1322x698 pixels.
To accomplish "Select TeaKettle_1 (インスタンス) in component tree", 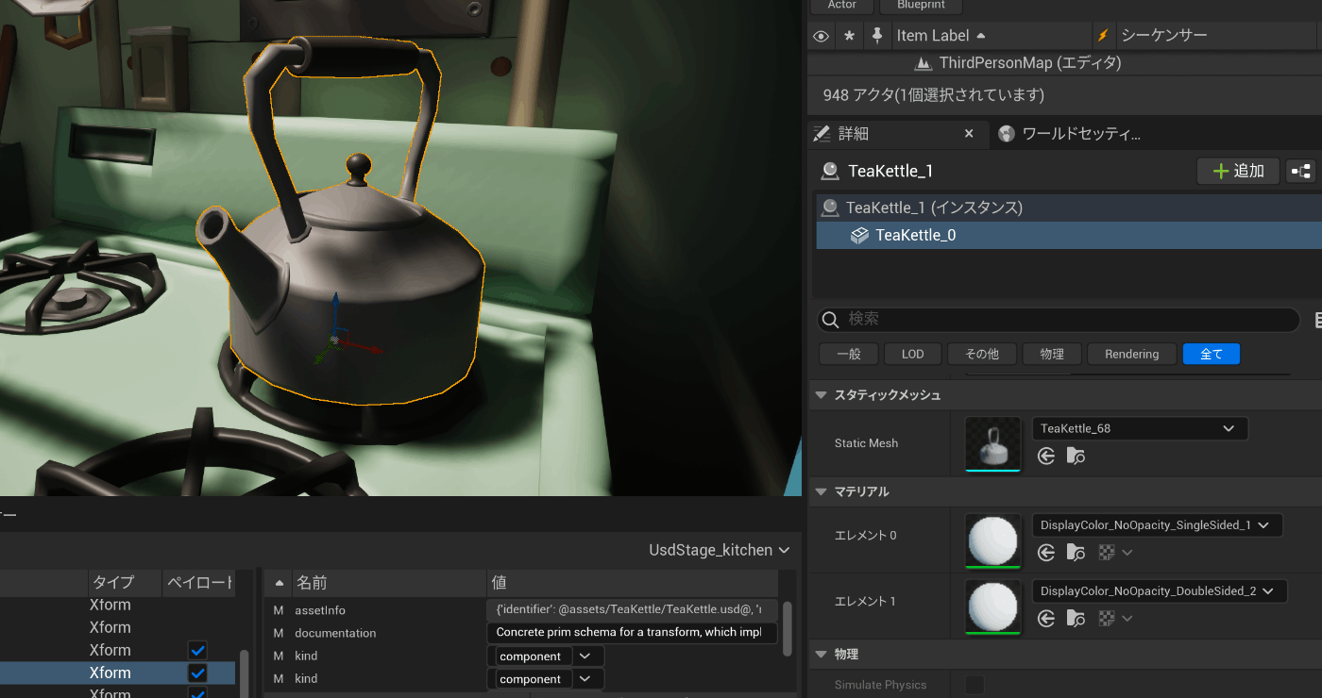I will pos(1069,208).
